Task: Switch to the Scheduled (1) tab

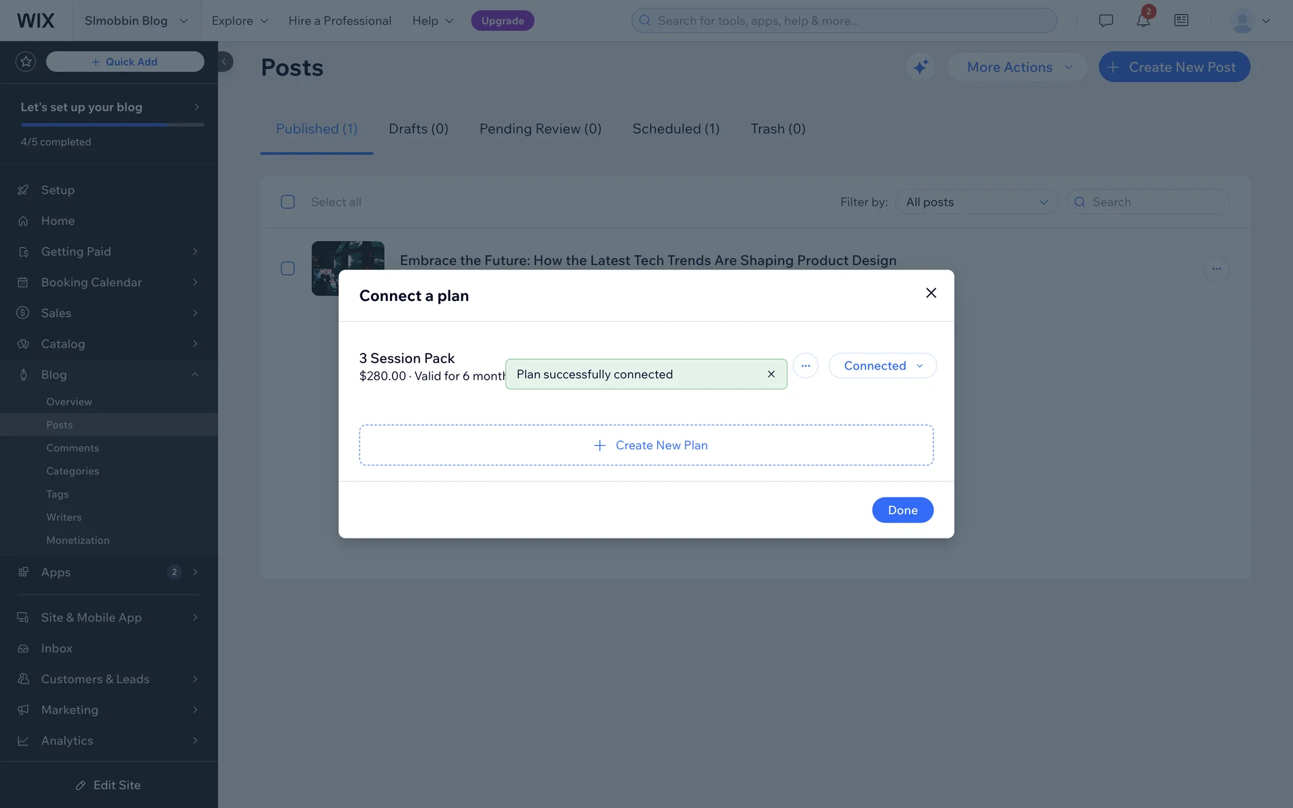Action: pos(675,129)
